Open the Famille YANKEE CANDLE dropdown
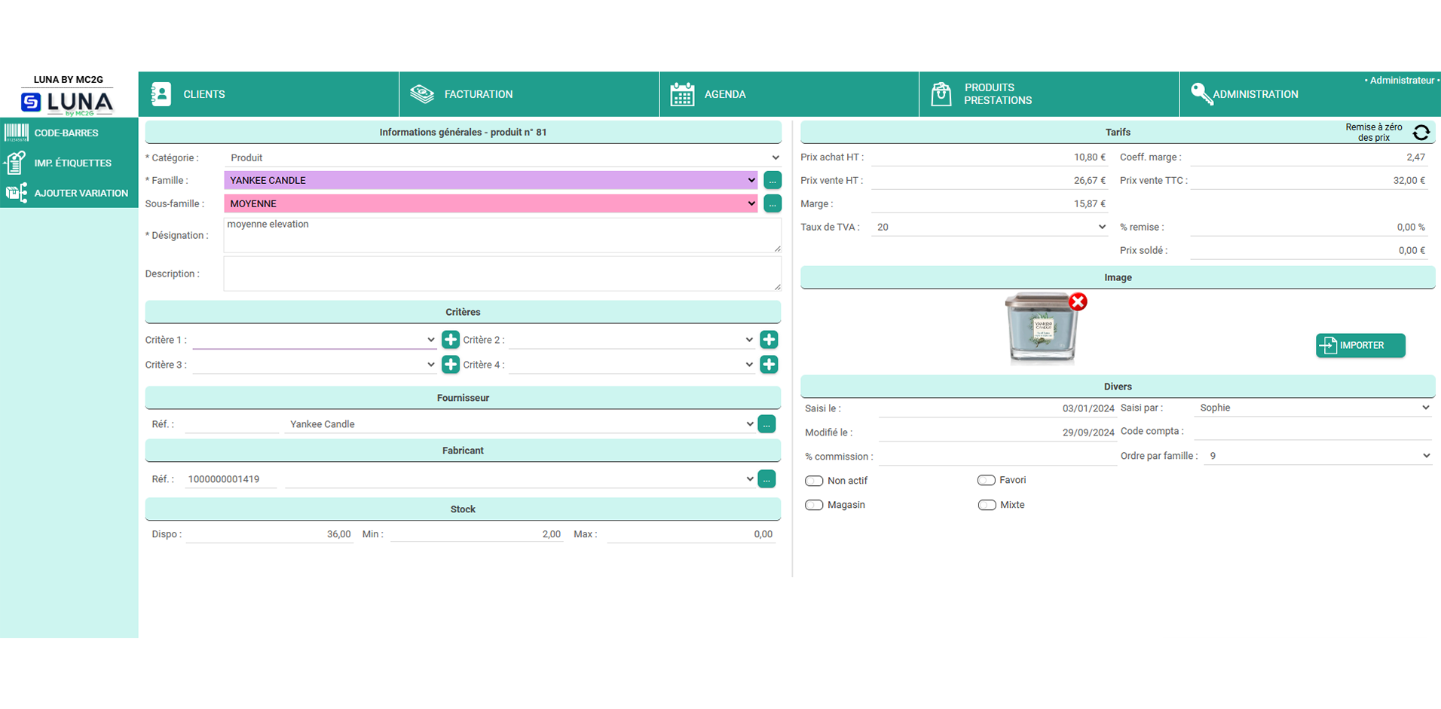1441x709 pixels. coord(491,180)
